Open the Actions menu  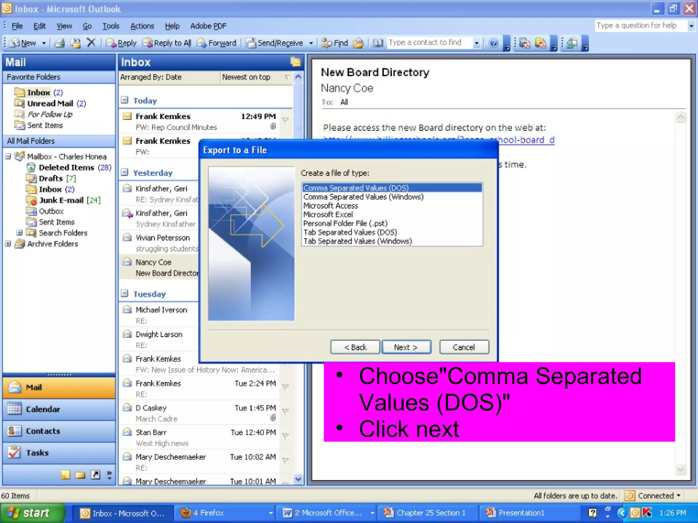point(142,26)
